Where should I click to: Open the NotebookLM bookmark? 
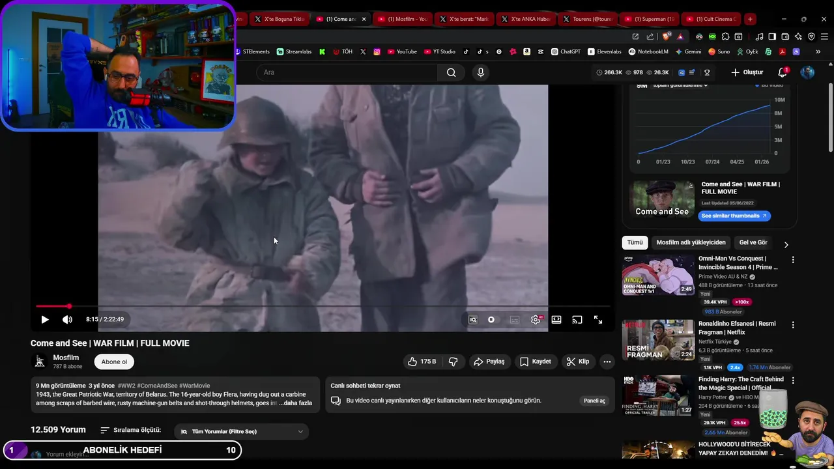648,51
